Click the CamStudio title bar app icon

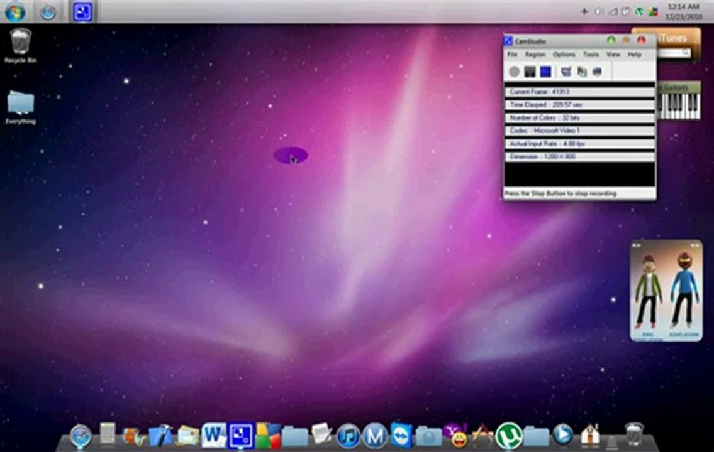tap(508, 41)
